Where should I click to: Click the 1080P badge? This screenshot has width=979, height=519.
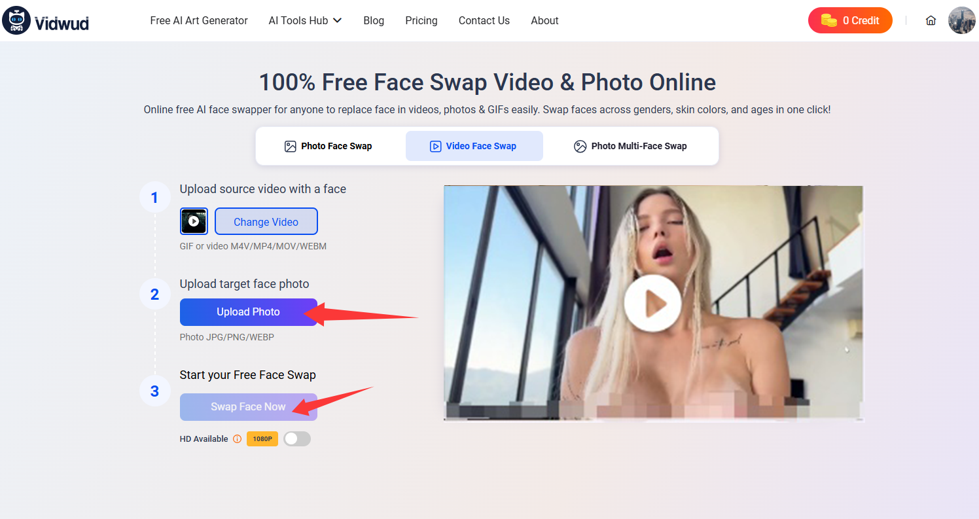pos(262,439)
